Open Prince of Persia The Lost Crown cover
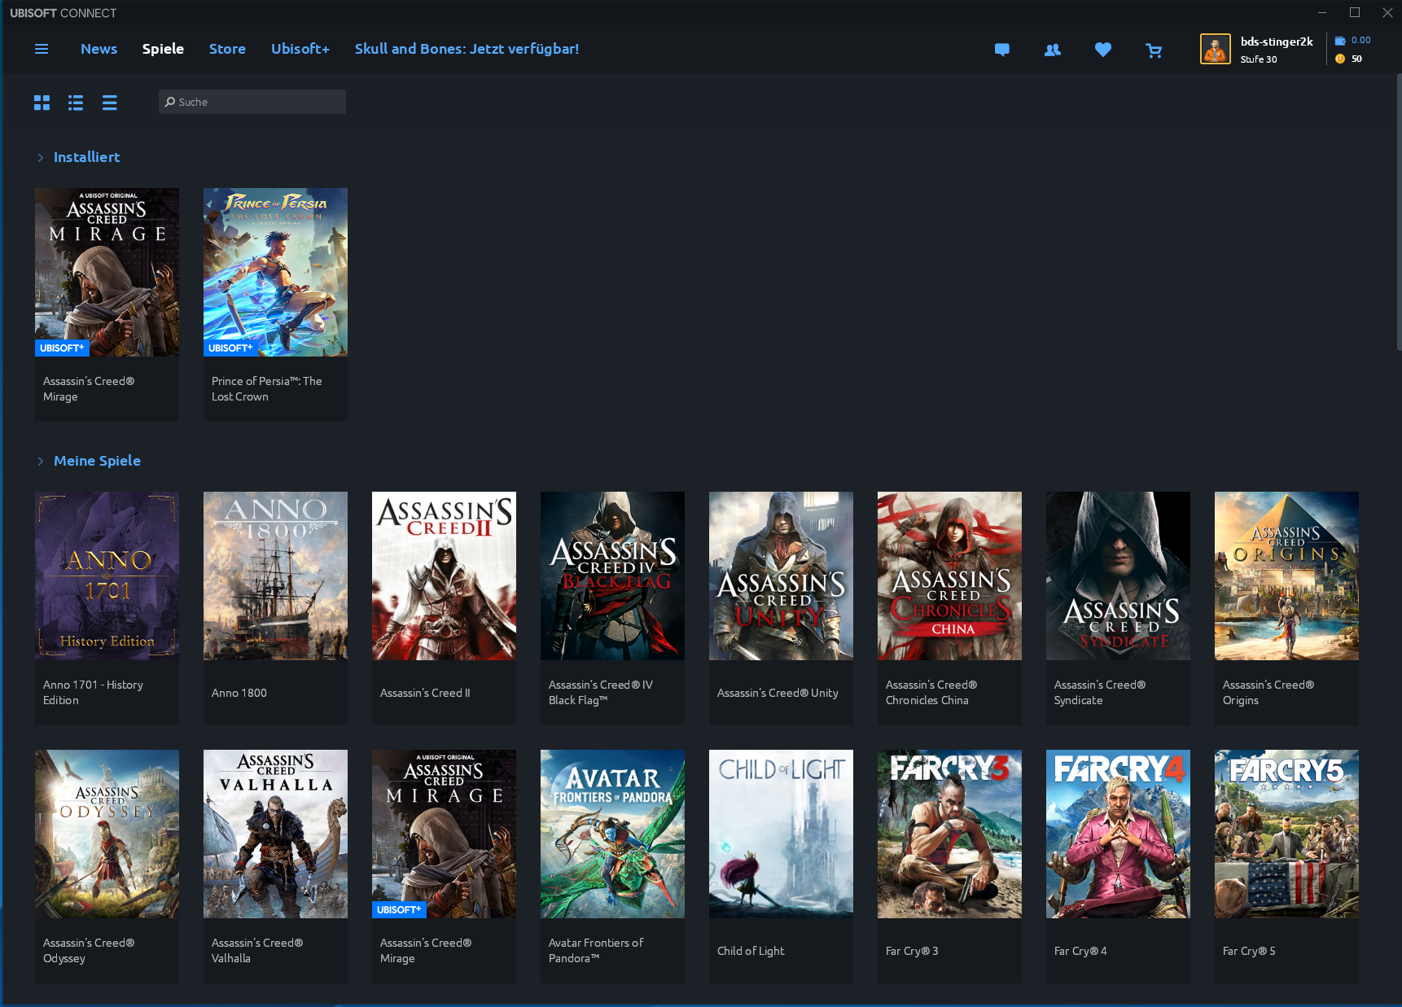Image resolution: width=1402 pixels, height=1007 pixels. click(x=275, y=272)
